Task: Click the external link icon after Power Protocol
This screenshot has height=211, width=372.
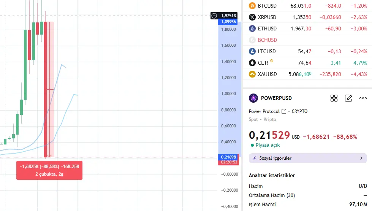Action: pos(284,111)
